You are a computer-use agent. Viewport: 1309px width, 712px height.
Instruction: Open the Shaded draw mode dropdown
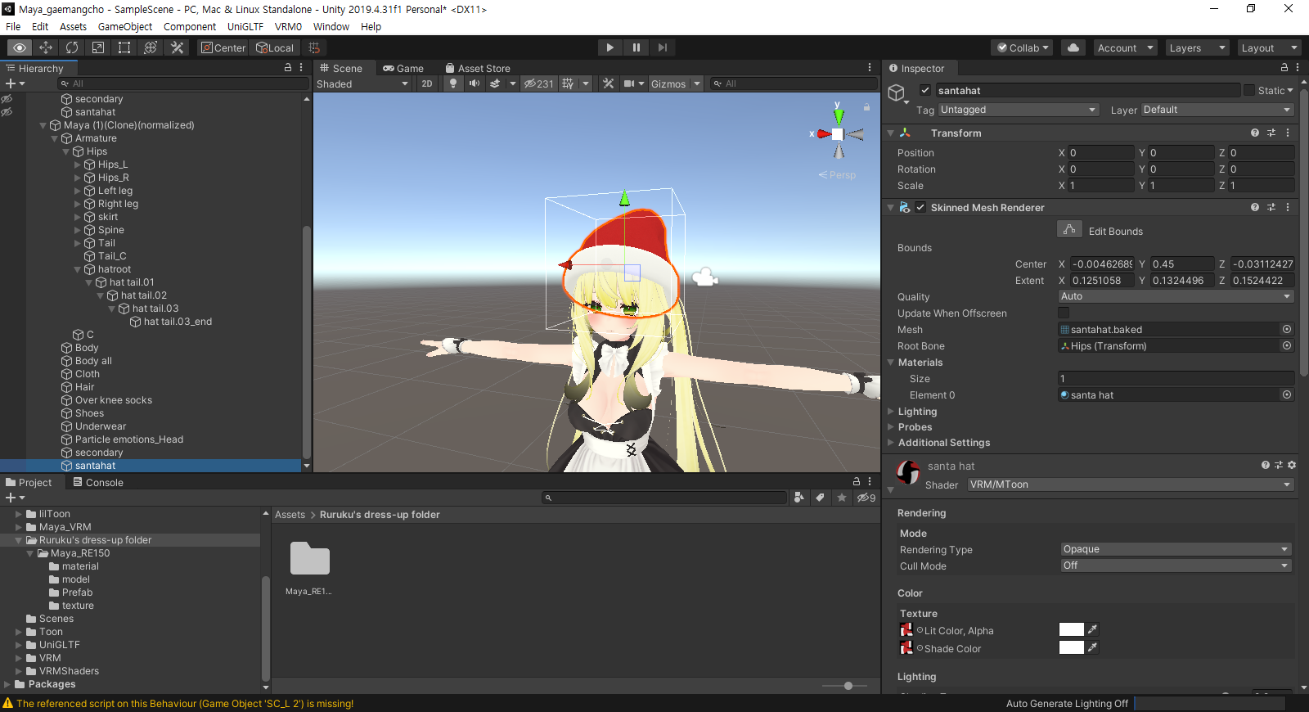tap(362, 83)
